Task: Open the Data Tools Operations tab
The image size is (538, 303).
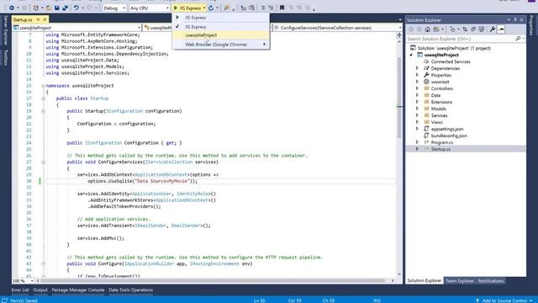Action: [x=131, y=290]
